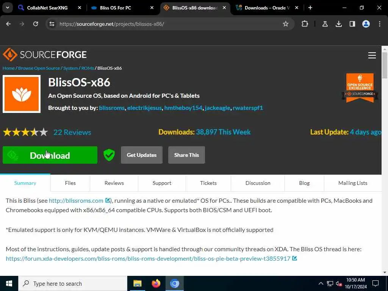Open the tab search dropdown arrow

point(8,8)
